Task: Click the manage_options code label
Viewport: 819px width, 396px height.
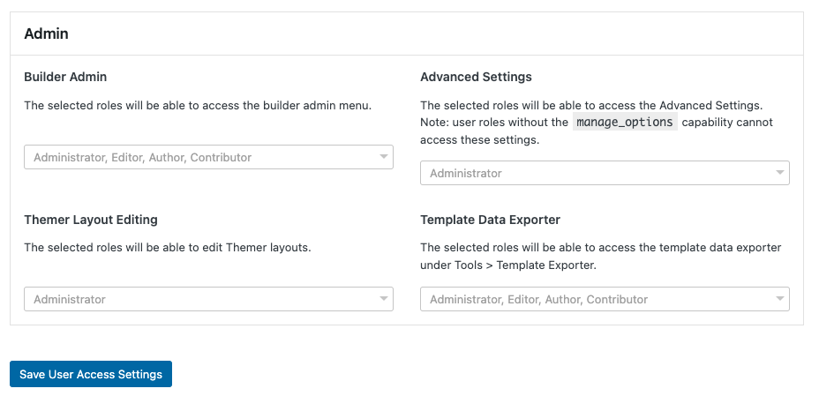Action: (625, 122)
